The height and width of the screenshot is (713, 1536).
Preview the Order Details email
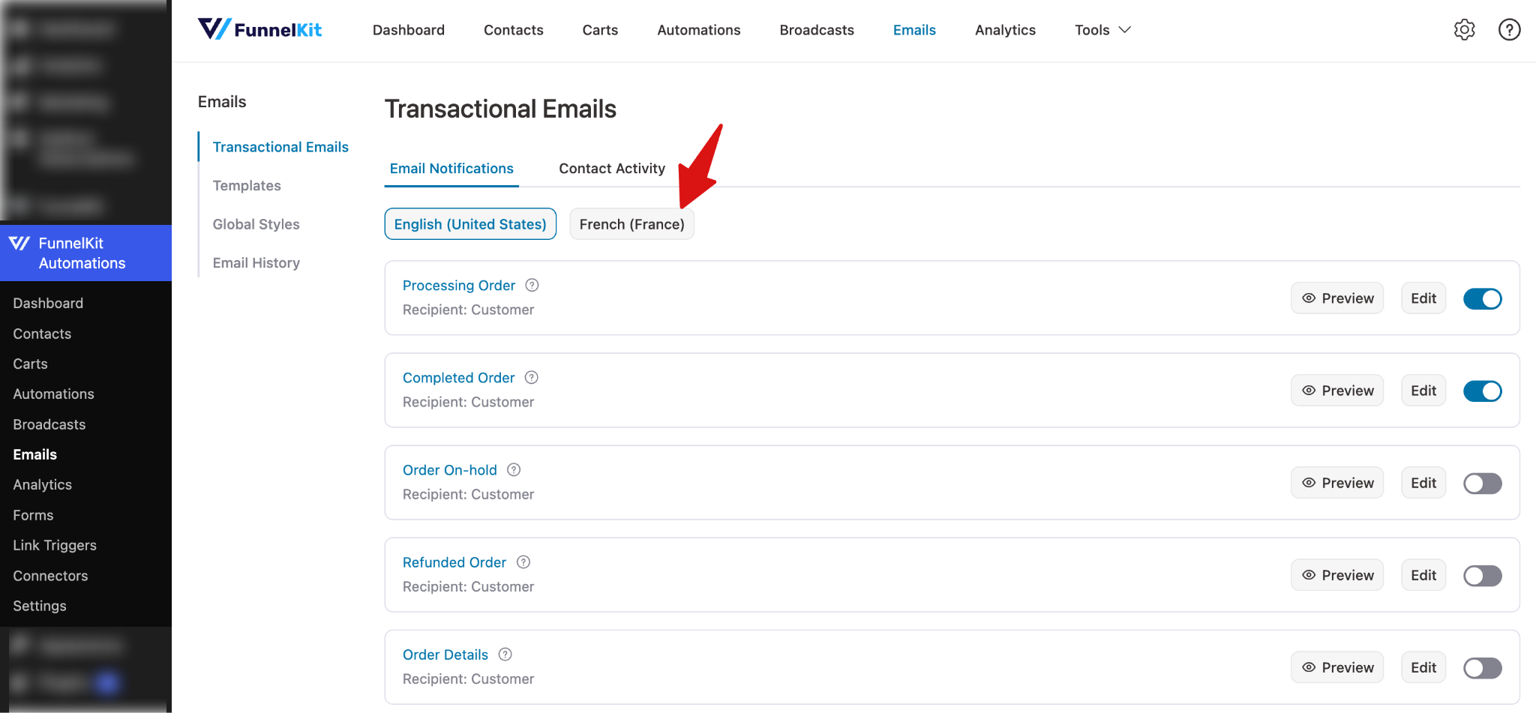1337,667
